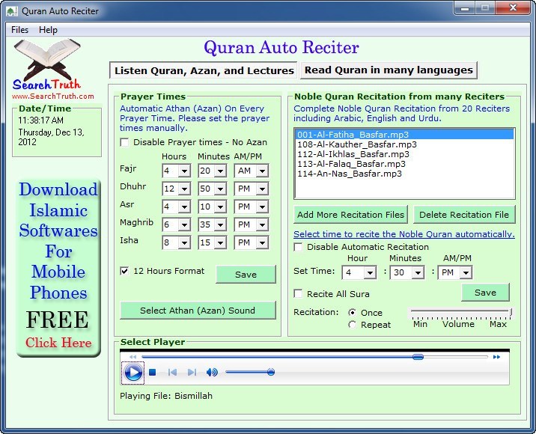Open the Dhuhr minutes dropdown
Viewport: 536px width, 434px height.
point(220,189)
